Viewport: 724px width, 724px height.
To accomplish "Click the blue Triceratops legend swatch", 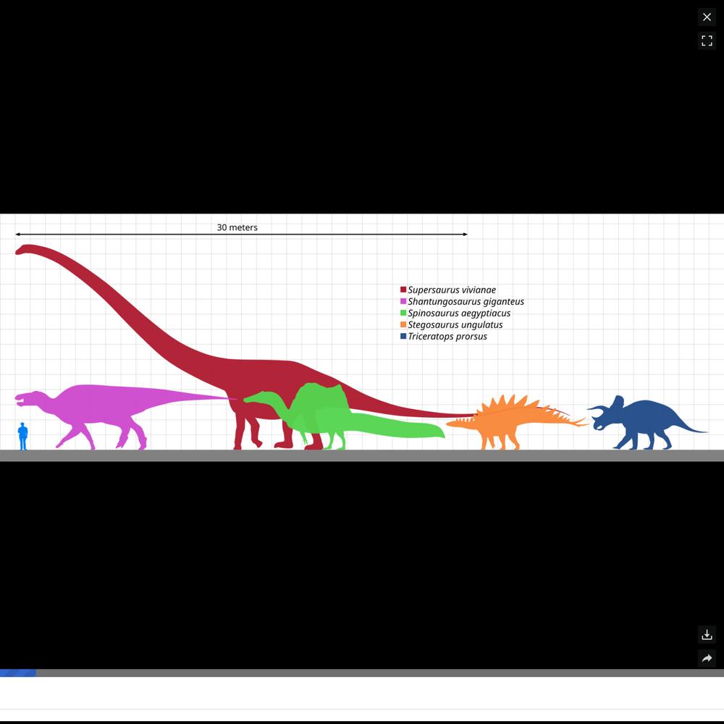I will tap(403, 336).
